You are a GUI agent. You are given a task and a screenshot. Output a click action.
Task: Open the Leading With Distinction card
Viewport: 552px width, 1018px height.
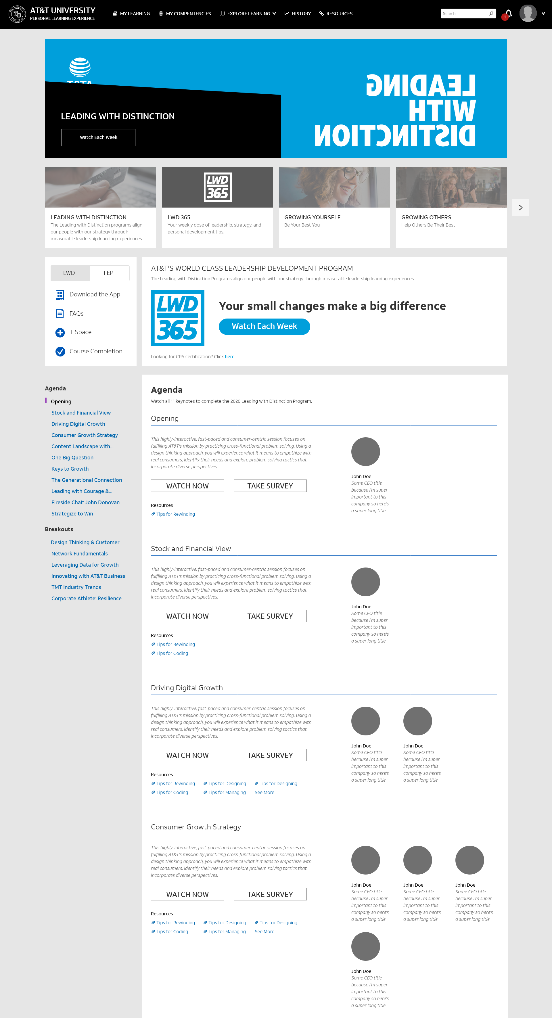(x=100, y=208)
